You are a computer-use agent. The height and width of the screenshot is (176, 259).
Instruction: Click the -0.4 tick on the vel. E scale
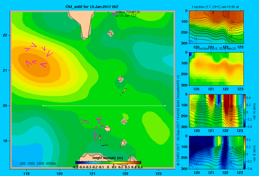[x=249, y=168]
